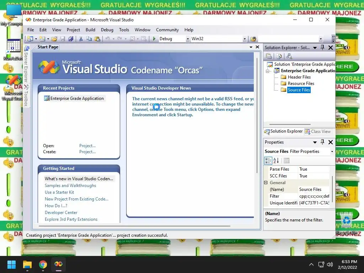Select Alphabetical sort in Properties toolbar
The width and height of the screenshot is (364, 273).
tap(276, 160)
